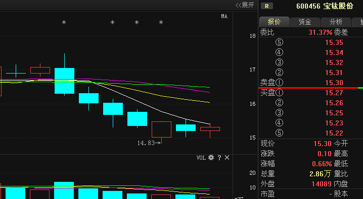Expand the panel via 展开 button
Image resolution: width=363 pixels, height=199 pixels.
tap(245, 5)
